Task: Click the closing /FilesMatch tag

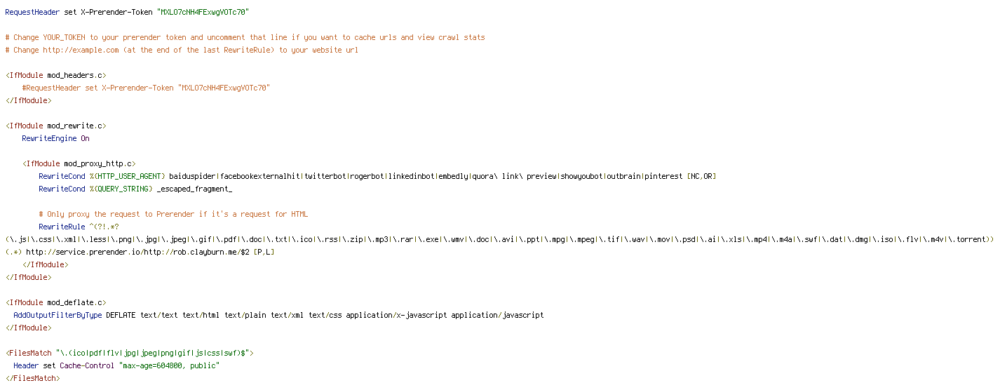Action: (x=32, y=378)
